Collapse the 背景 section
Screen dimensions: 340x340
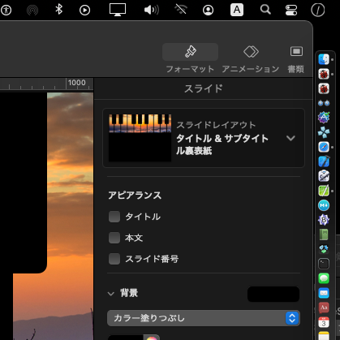pyautogui.click(x=111, y=294)
